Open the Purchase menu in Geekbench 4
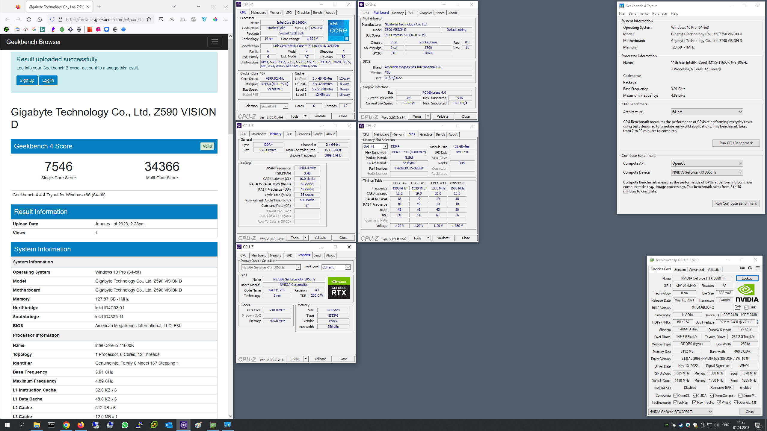Image resolution: width=767 pixels, height=431 pixels. point(659,13)
